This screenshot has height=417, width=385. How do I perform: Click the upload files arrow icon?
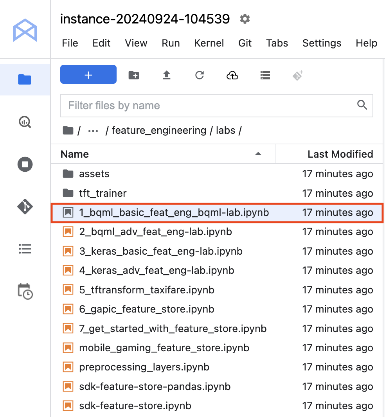pos(167,75)
